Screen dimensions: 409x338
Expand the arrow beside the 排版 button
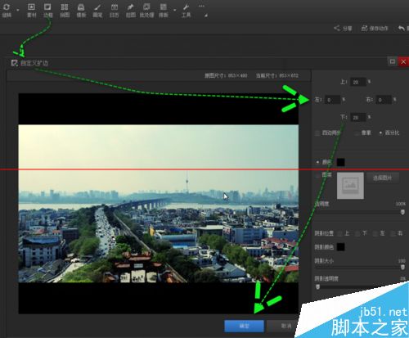[175, 11]
